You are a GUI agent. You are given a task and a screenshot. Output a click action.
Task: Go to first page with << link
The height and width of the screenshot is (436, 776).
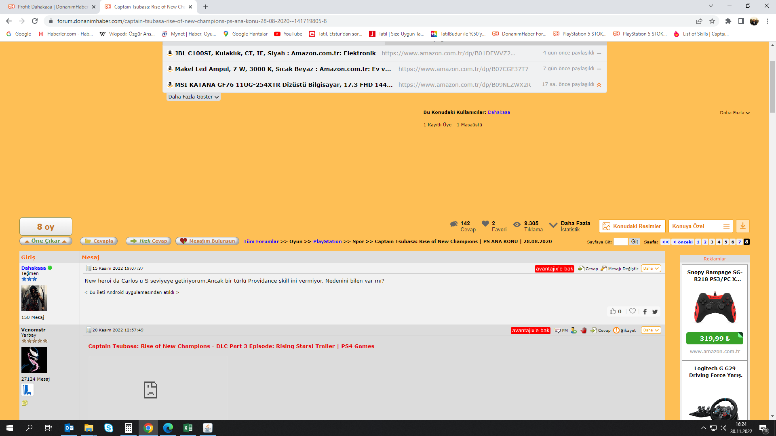click(666, 242)
